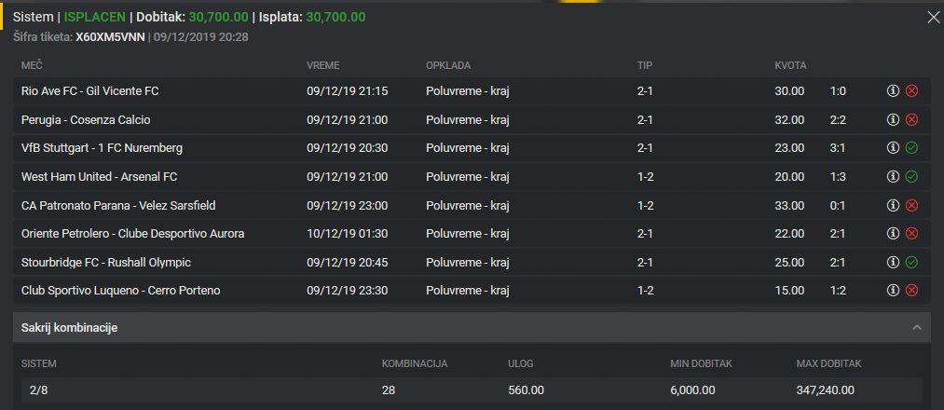The height and width of the screenshot is (410, 944).
Task: Click green check status on Stourbridge FC row
Action: (911, 263)
